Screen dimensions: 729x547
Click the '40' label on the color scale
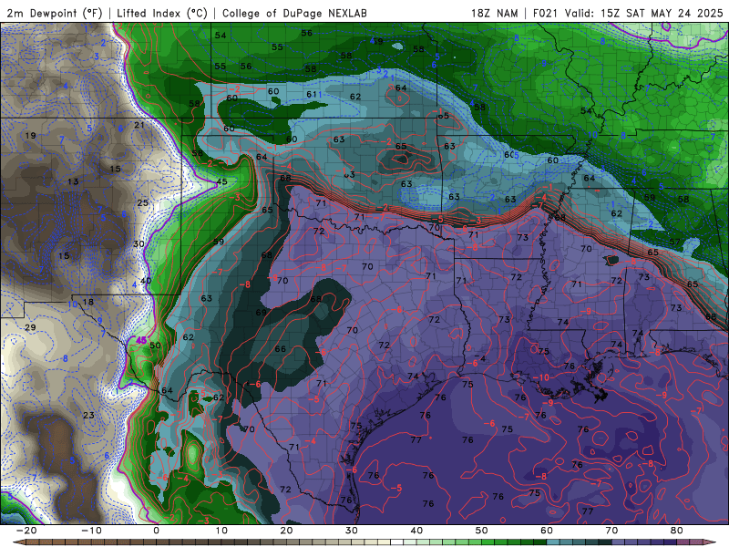pos(416,531)
